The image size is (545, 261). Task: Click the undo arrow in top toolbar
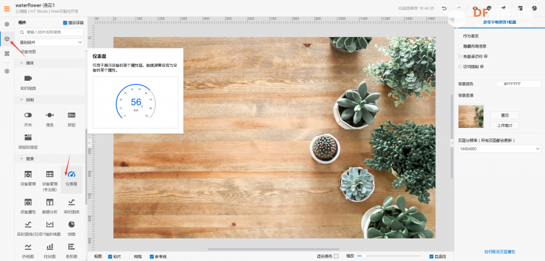pos(444,9)
